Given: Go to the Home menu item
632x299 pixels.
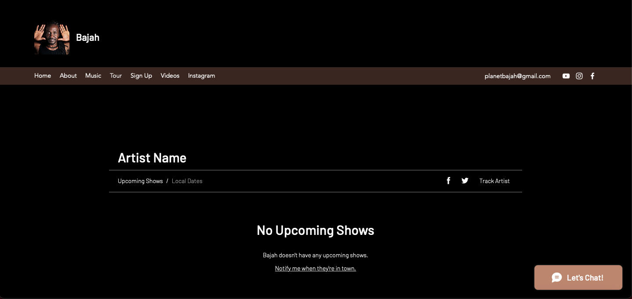Looking at the screenshot, I should tap(43, 76).
